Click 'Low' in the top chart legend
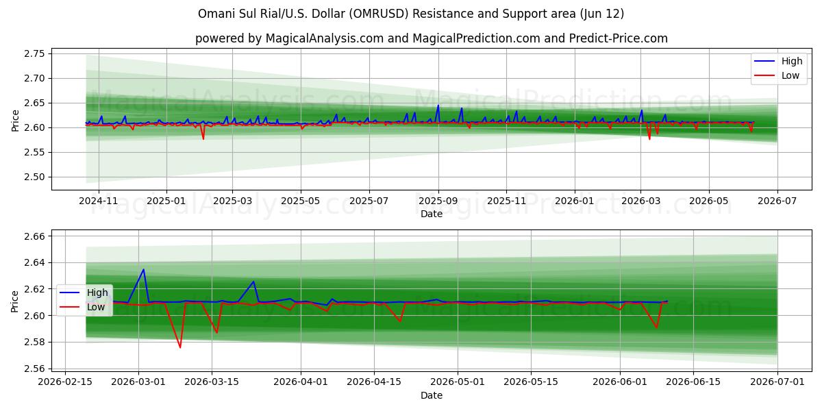The width and height of the screenshot is (822, 411). coord(790,75)
